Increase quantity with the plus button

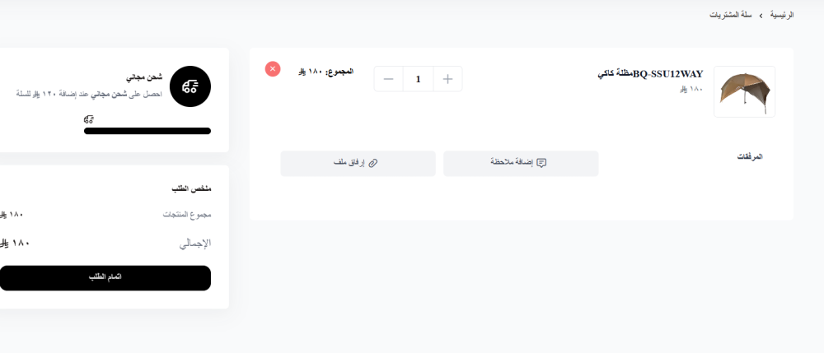447,79
